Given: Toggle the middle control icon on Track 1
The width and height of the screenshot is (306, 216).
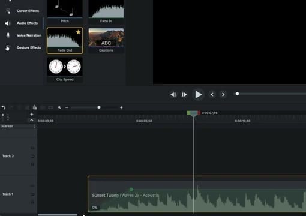Looking at the screenshot, I should click(x=32, y=194).
